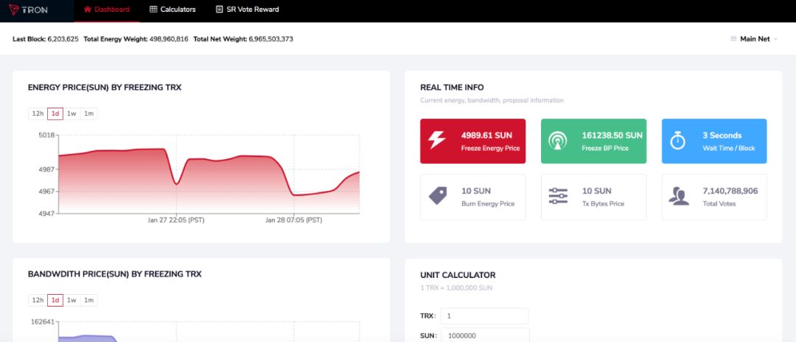Open the SR Vote Reward tab
Image resolution: width=796 pixels, height=342 pixels.
pos(247,10)
